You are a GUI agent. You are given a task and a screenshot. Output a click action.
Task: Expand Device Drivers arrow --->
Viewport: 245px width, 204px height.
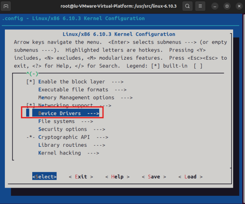tap(93, 114)
